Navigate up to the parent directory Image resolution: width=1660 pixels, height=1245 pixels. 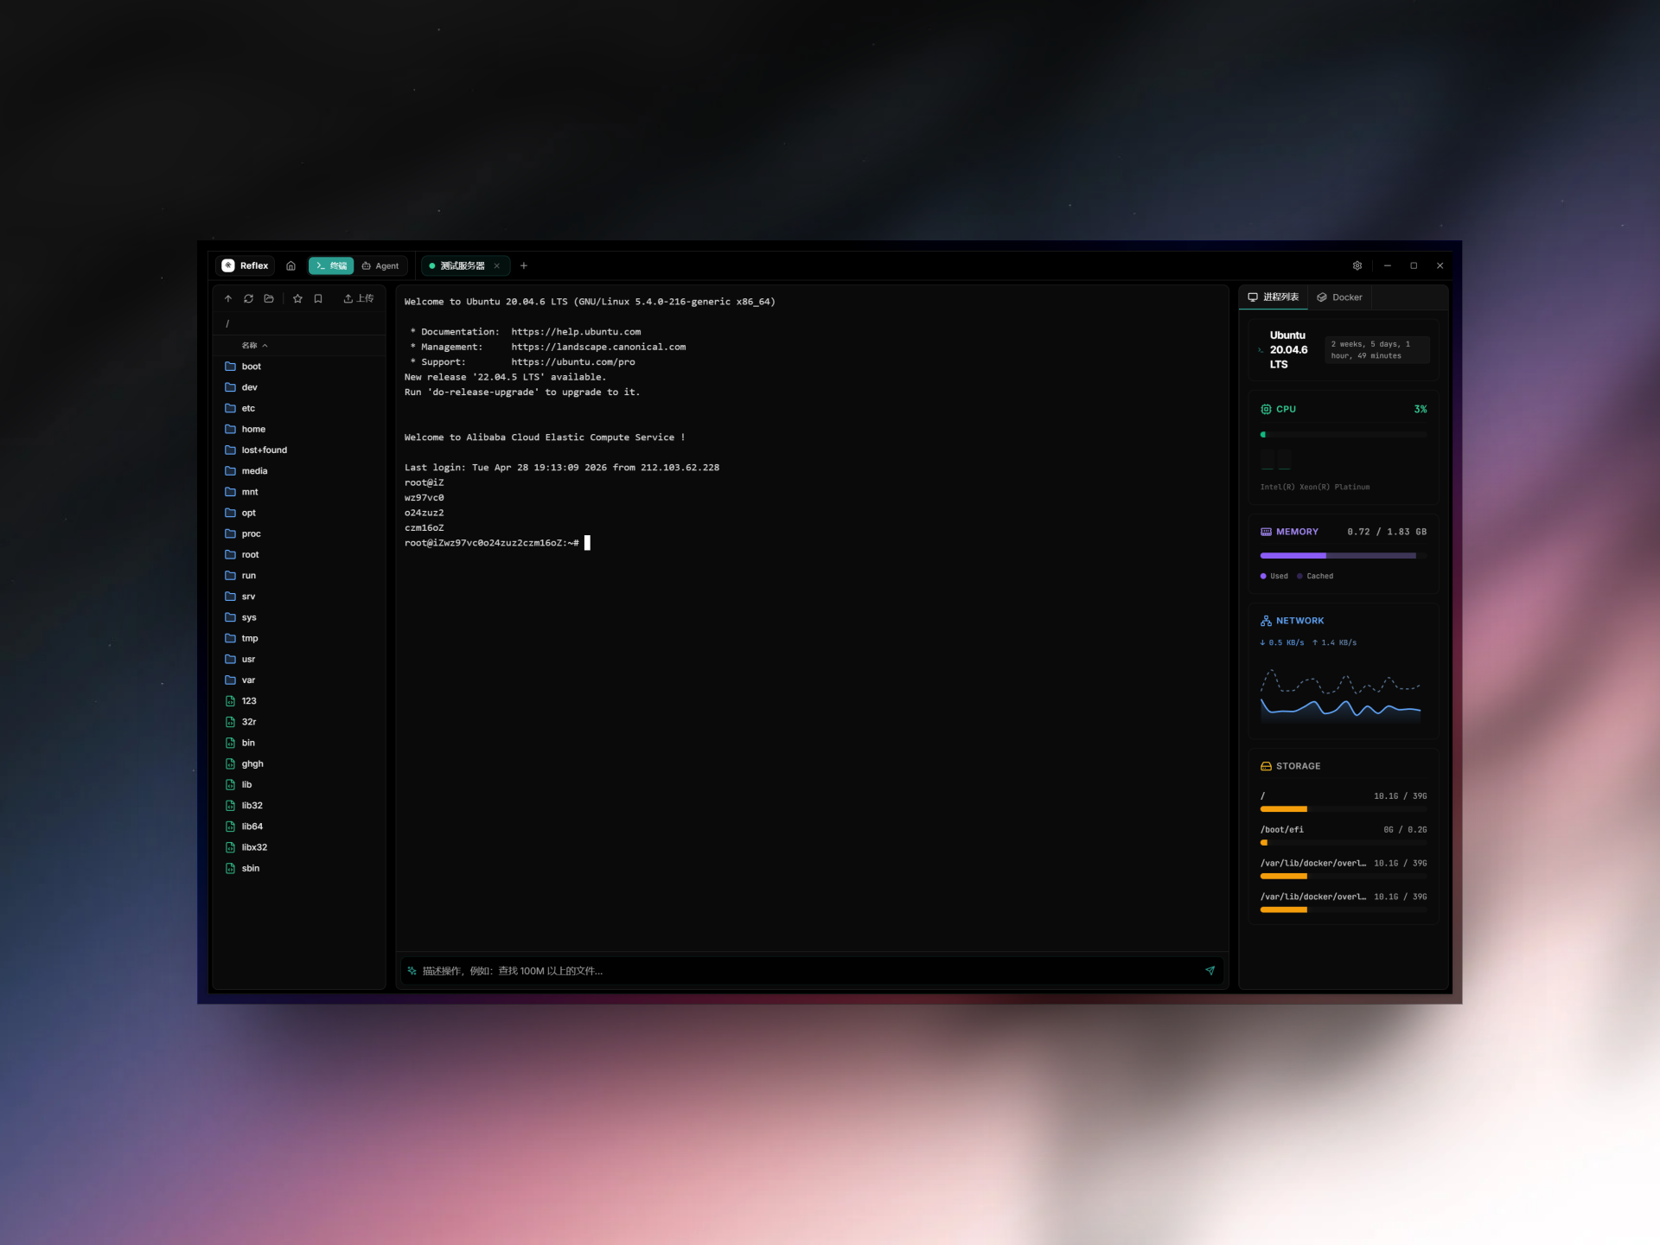[x=228, y=298]
